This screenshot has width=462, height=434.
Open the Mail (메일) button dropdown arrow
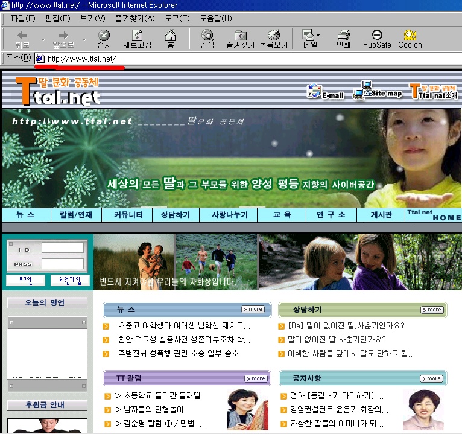(x=318, y=36)
